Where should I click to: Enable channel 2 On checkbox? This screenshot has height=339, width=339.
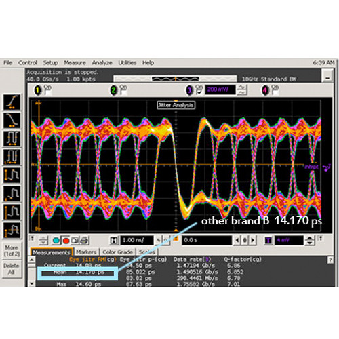pos(123,93)
